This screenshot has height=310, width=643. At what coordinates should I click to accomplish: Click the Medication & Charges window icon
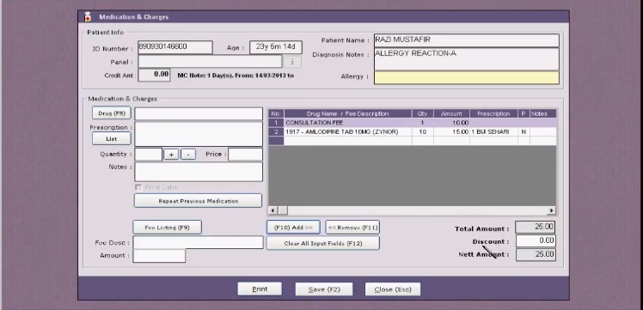[88, 17]
